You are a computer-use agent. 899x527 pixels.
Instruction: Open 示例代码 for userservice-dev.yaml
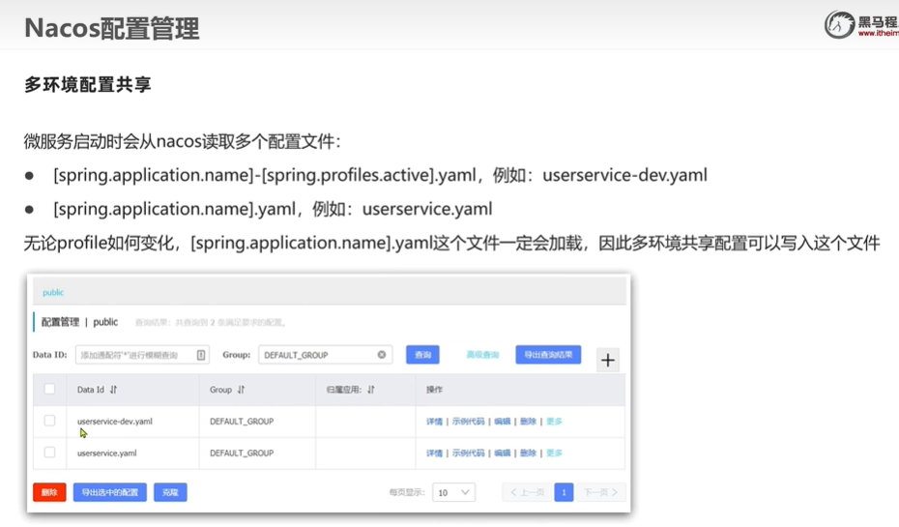click(468, 422)
